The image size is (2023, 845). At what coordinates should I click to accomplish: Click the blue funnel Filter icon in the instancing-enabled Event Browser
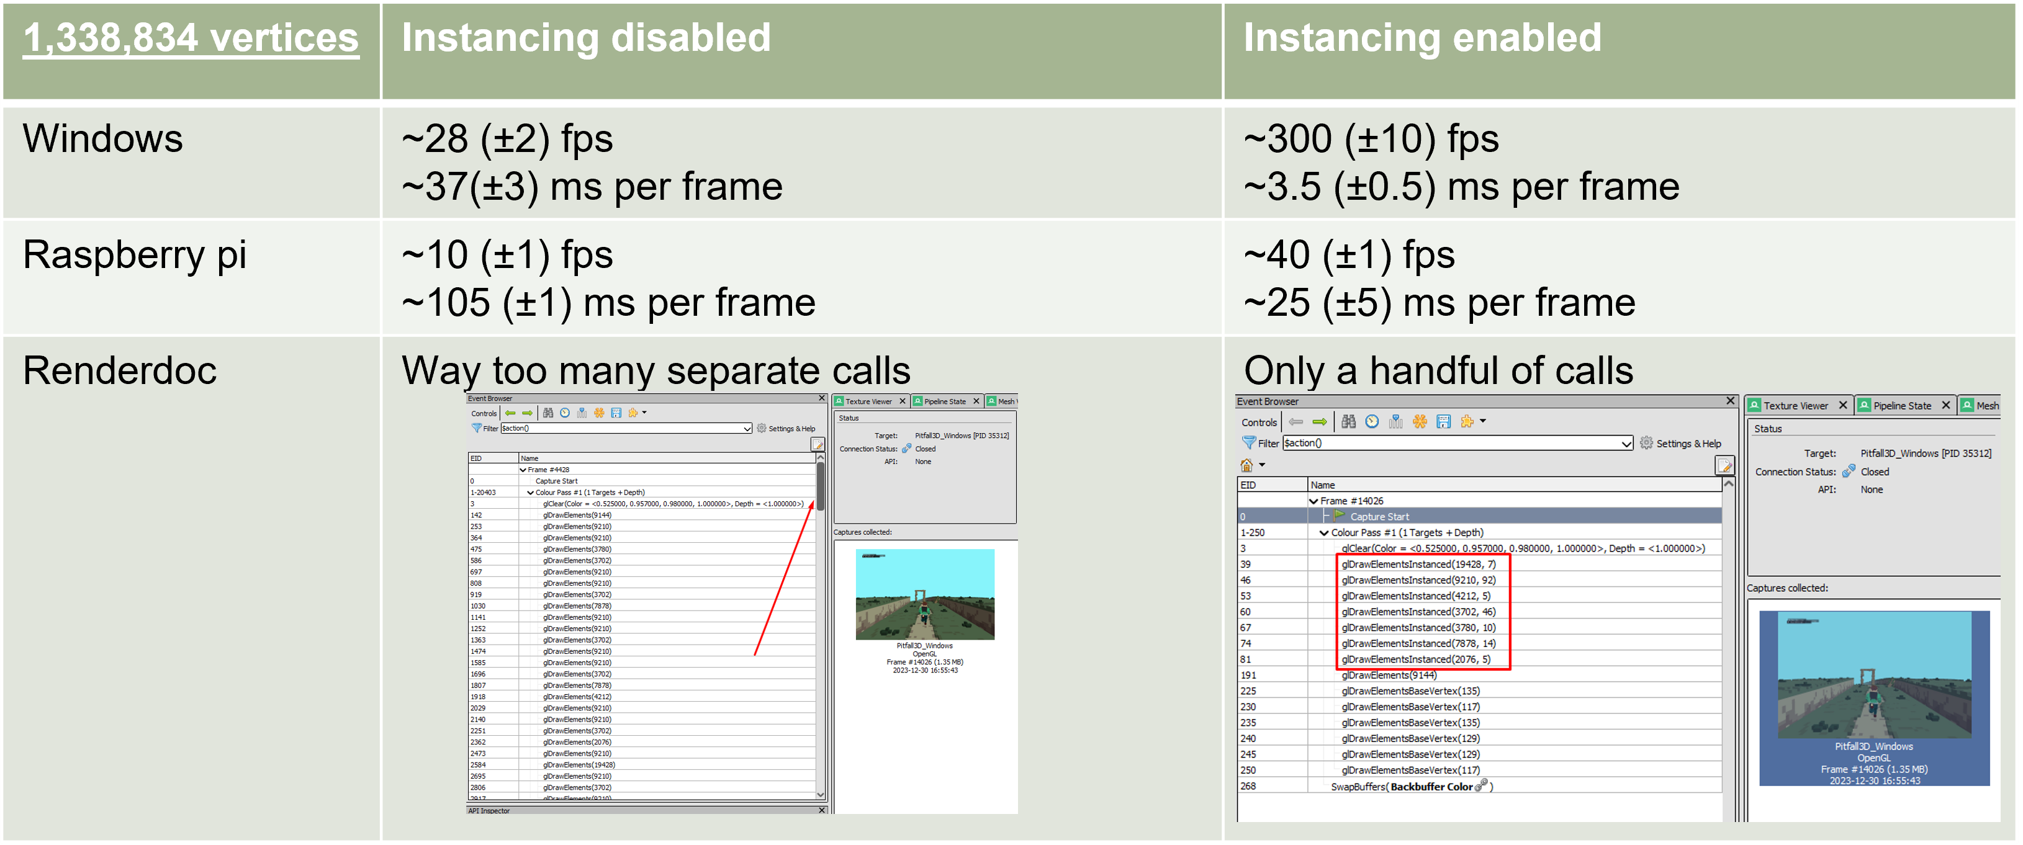point(1249,442)
